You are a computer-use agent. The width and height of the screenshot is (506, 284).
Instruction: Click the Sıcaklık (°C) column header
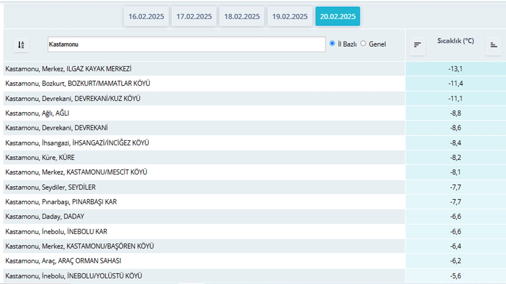click(x=455, y=41)
